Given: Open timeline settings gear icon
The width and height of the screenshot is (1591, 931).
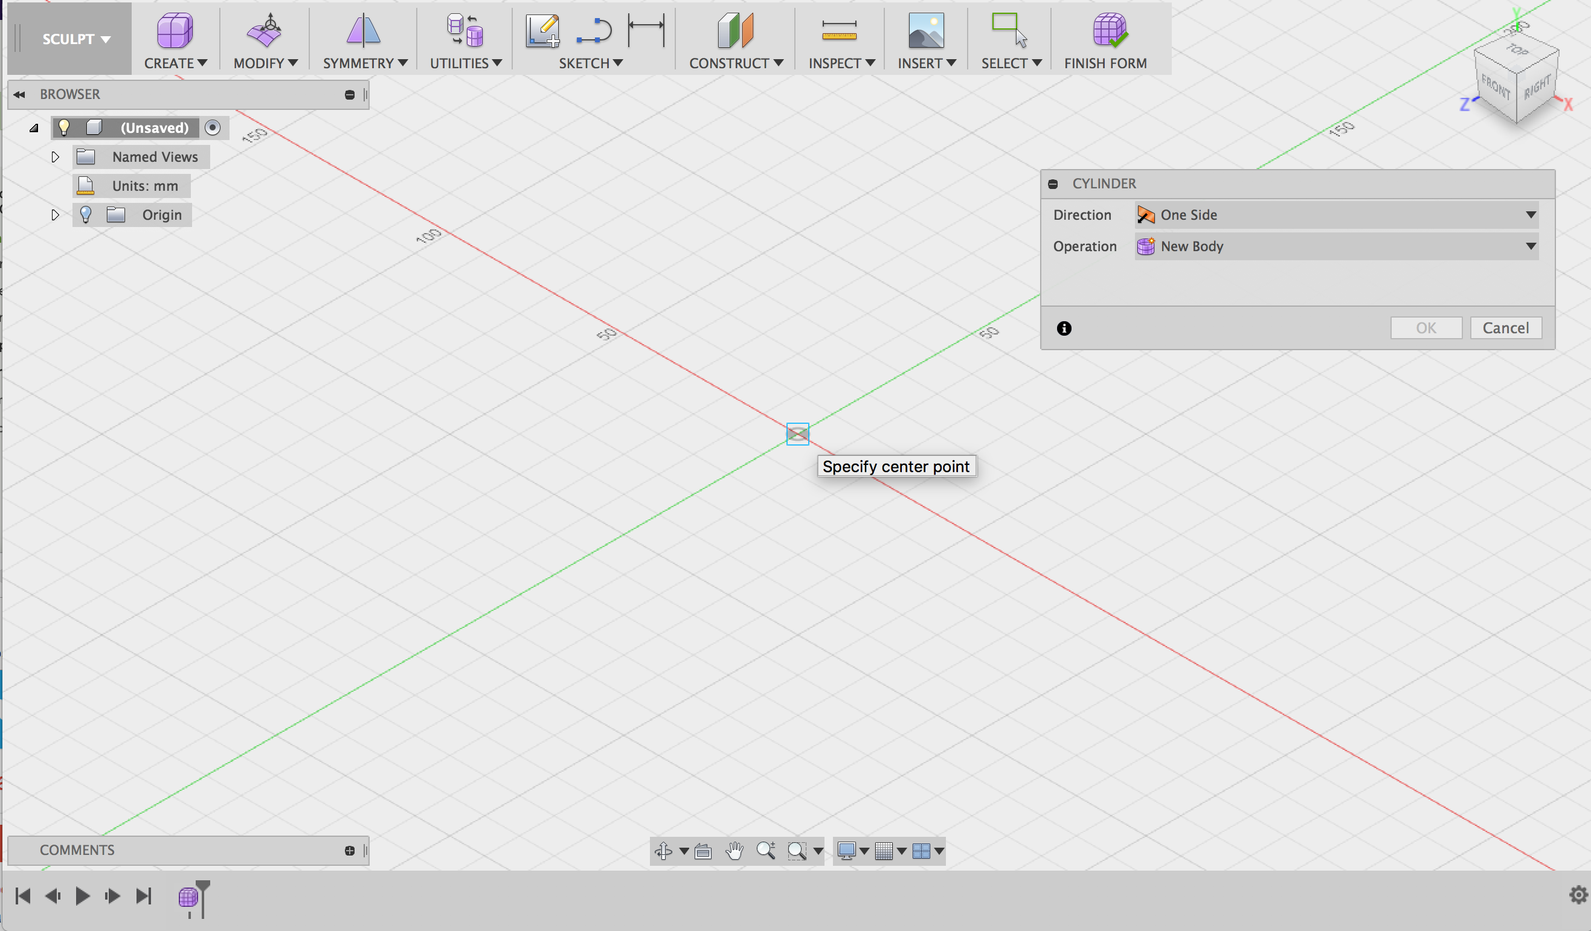Looking at the screenshot, I should point(1577,894).
